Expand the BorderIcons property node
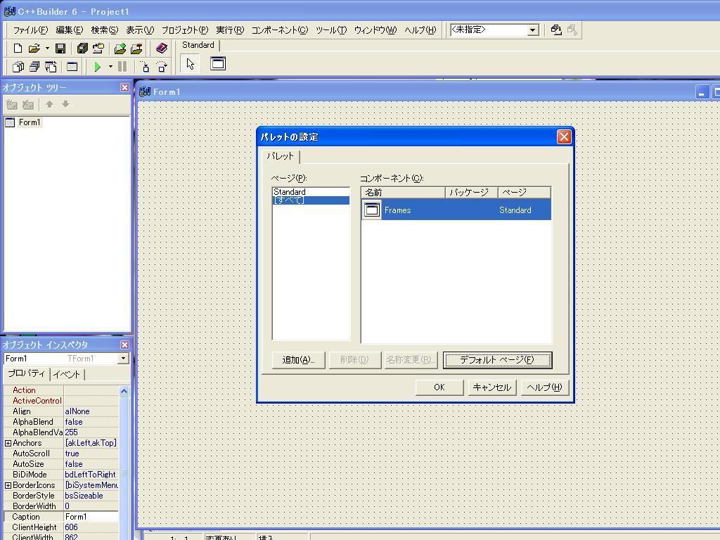Viewport: 720px width, 540px height. point(8,485)
